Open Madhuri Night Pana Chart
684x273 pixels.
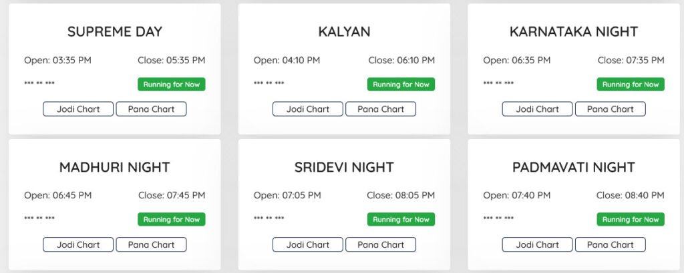pos(151,244)
